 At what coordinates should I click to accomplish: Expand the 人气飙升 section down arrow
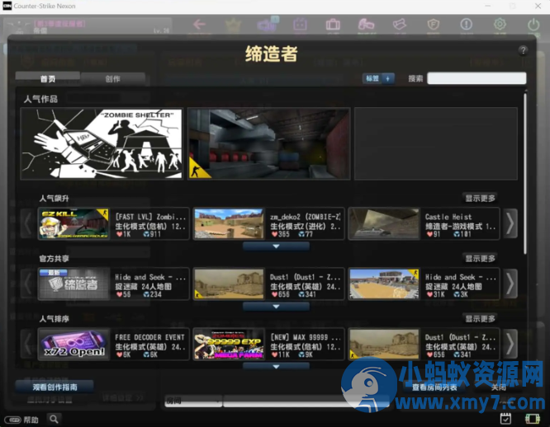coord(276,246)
